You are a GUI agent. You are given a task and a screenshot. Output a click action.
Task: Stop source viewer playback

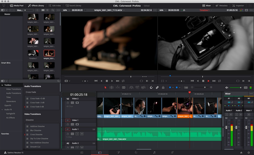click(107, 81)
